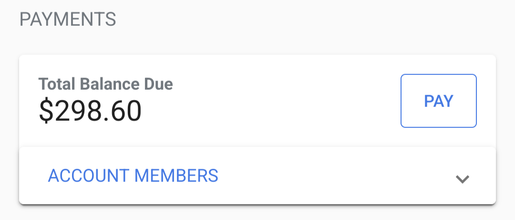Click the PAYMENTS section heading
The image size is (515, 220).
67,20
